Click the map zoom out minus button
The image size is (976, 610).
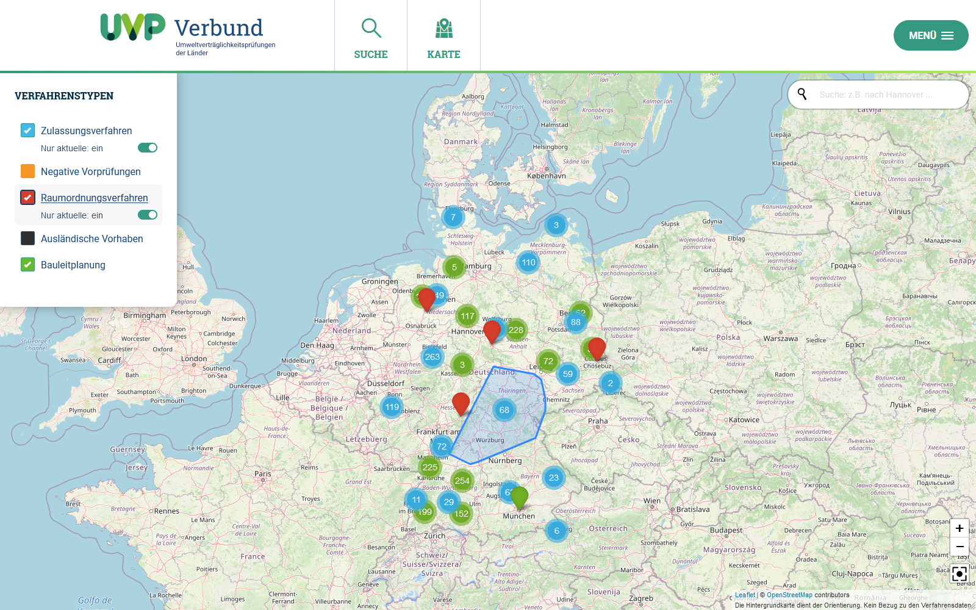point(960,547)
